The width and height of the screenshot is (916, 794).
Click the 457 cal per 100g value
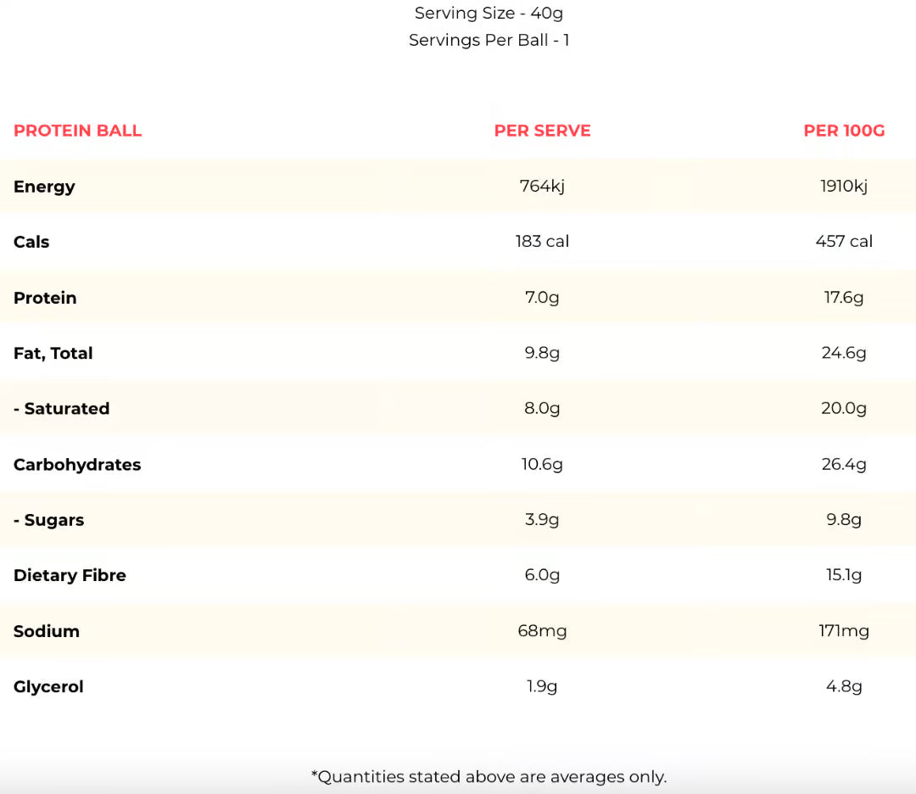(844, 242)
